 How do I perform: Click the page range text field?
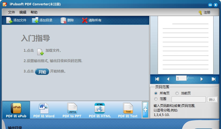point(189,99)
